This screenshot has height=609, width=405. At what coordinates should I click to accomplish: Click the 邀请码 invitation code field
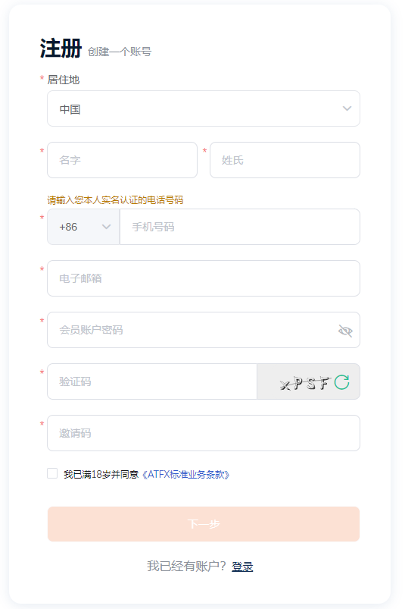[x=204, y=433]
